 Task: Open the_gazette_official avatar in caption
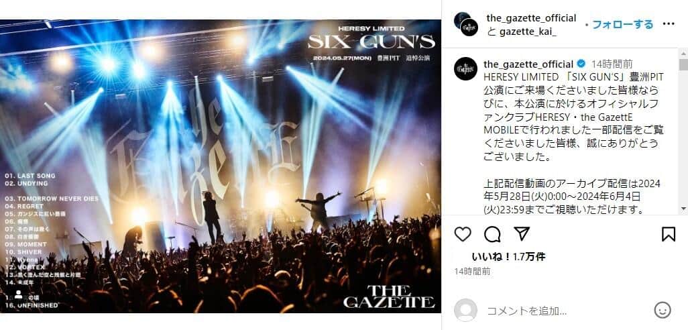point(465,69)
